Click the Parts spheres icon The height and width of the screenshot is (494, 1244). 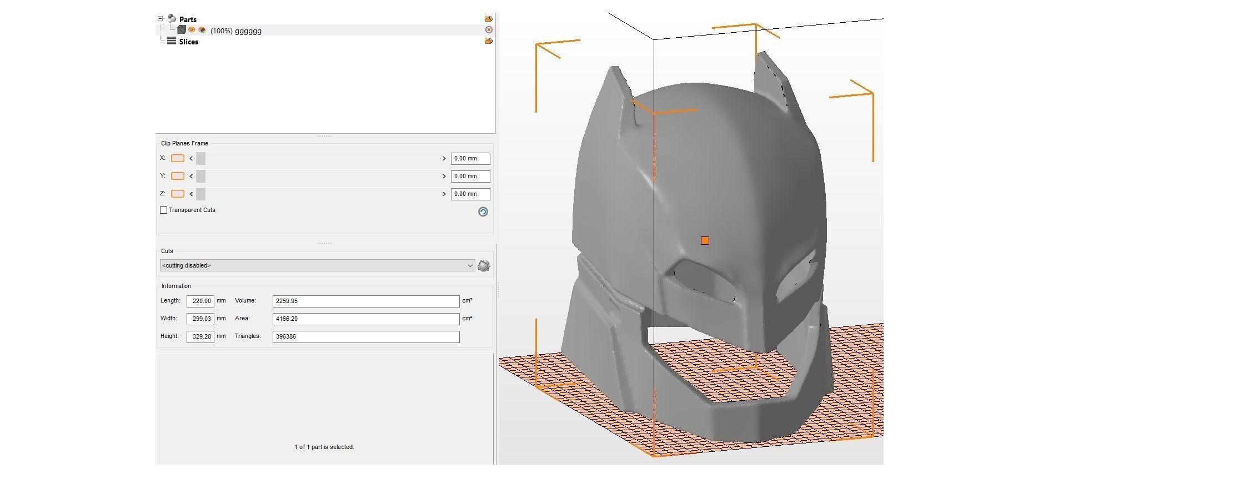click(x=172, y=19)
